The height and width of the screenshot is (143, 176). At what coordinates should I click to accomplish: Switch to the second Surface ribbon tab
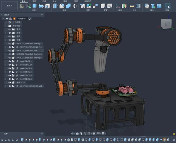(34, 1)
